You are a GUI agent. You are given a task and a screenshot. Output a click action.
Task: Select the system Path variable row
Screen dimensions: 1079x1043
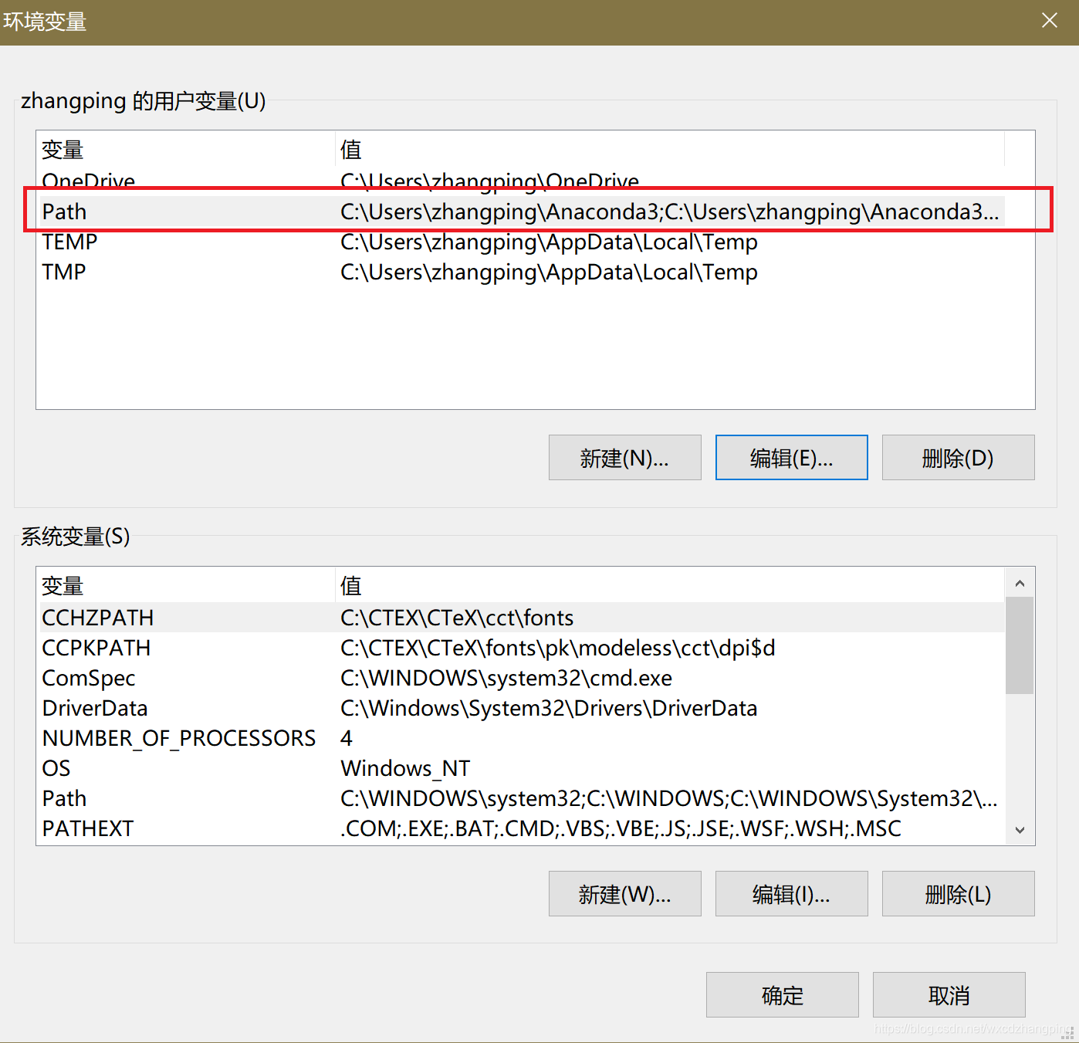coord(521,798)
